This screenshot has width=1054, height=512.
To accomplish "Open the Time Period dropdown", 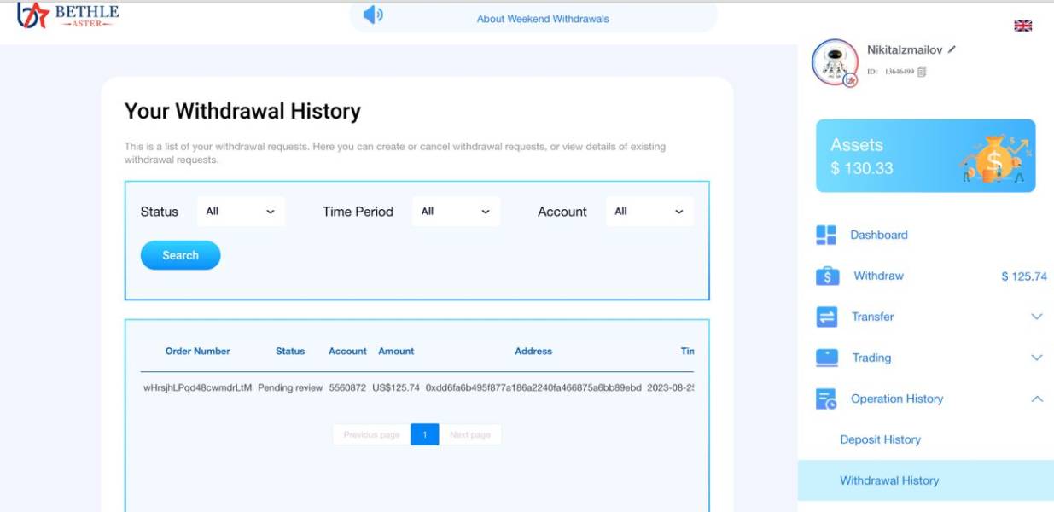I will pos(456,212).
